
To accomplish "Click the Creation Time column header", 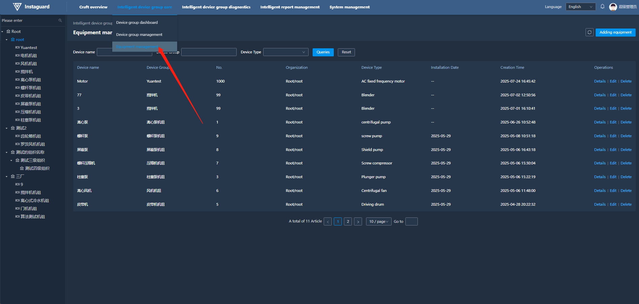I will pos(512,67).
